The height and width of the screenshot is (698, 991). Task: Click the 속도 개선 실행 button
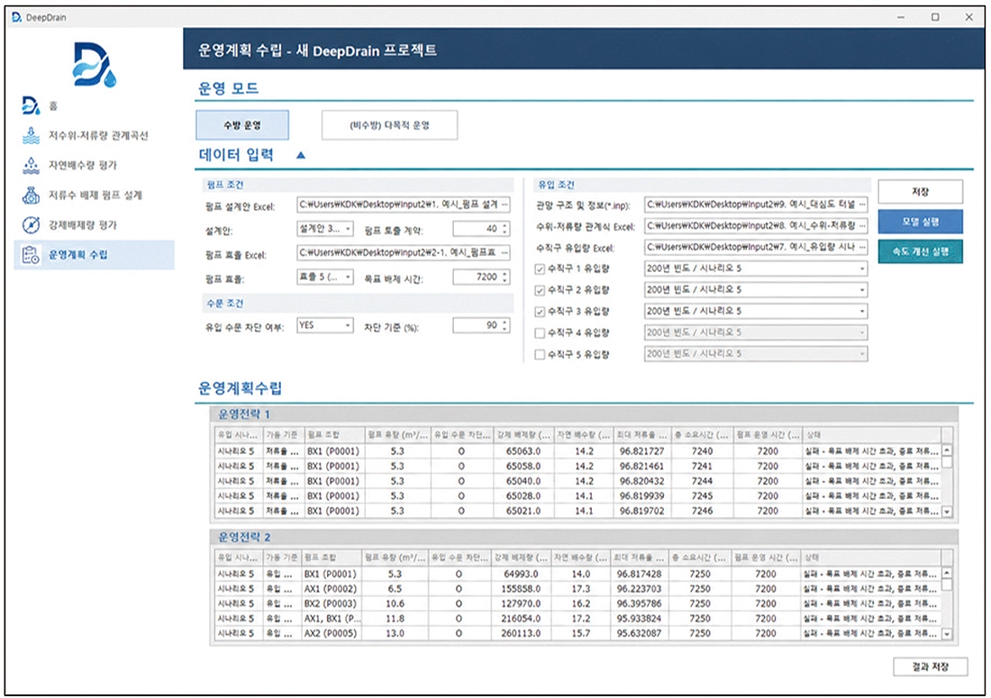coord(920,251)
